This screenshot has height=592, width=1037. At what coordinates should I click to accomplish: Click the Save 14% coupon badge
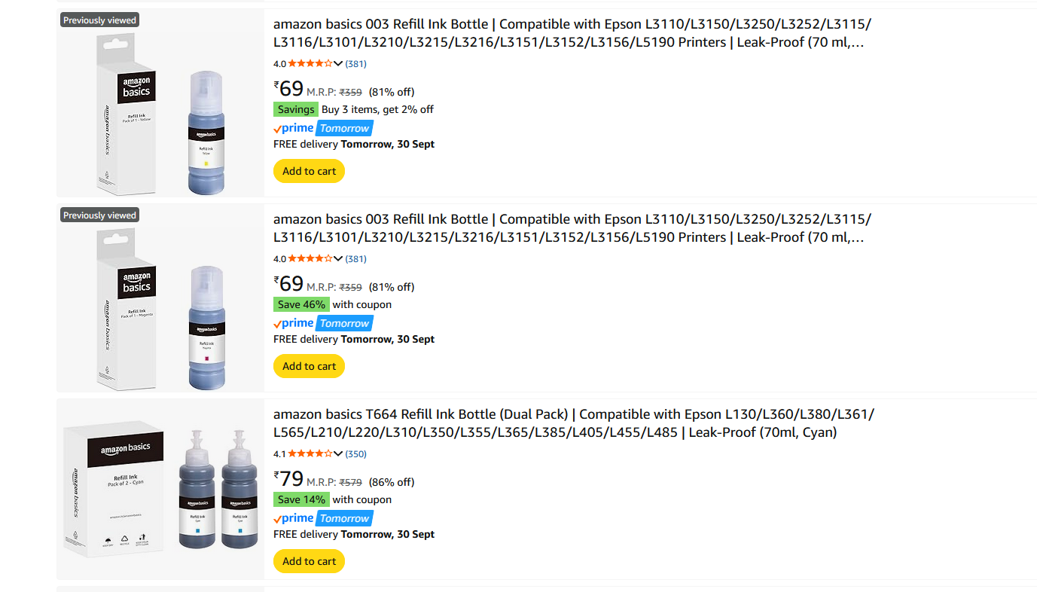pos(301,499)
